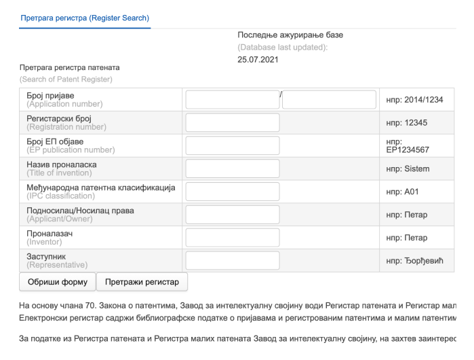Open the Претрага регистра (Register Search) tab
This screenshot has width=474, height=360.
click(86, 16)
